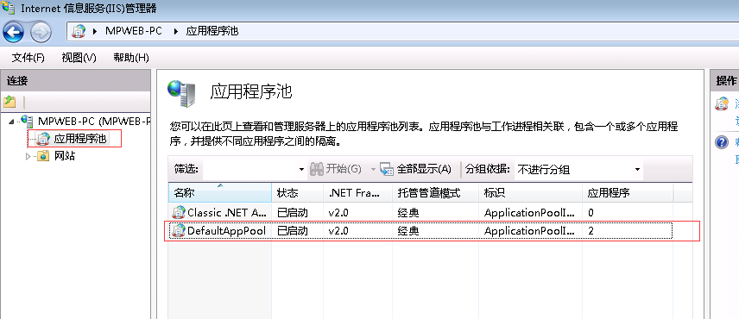Click the DefaultAppPool row icon
Screen dimensions: 739x319
pyautogui.click(x=179, y=231)
